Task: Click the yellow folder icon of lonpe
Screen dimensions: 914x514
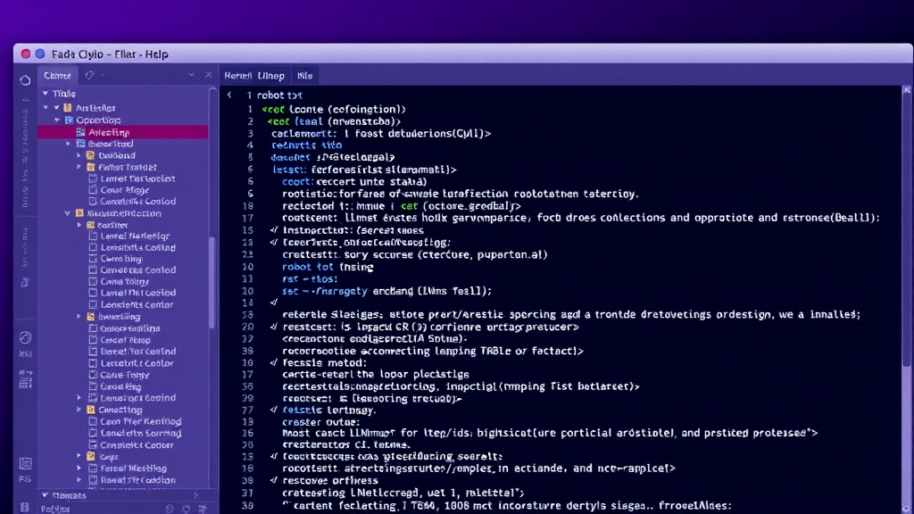Action: pos(91,456)
